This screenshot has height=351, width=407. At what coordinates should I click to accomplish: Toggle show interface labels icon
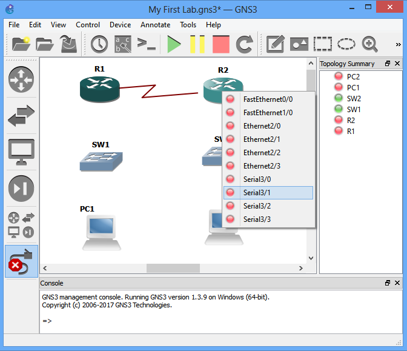click(x=123, y=44)
